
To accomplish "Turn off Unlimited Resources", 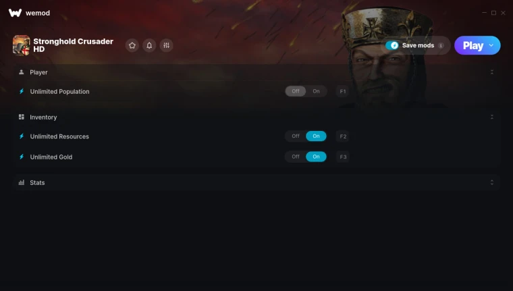I will tap(296, 136).
